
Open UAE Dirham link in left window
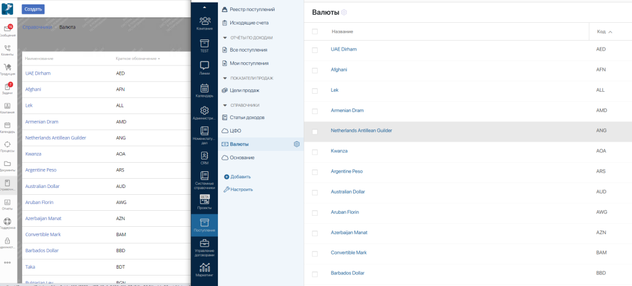click(x=38, y=73)
